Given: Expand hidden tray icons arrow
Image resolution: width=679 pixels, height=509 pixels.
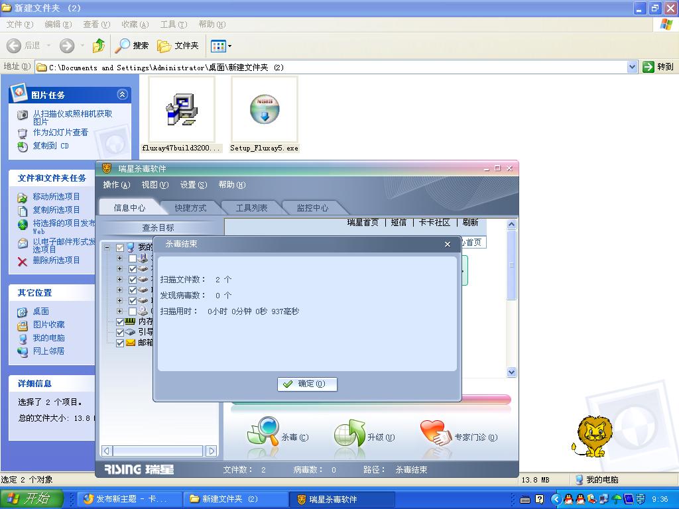Looking at the screenshot, I should [x=556, y=500].
